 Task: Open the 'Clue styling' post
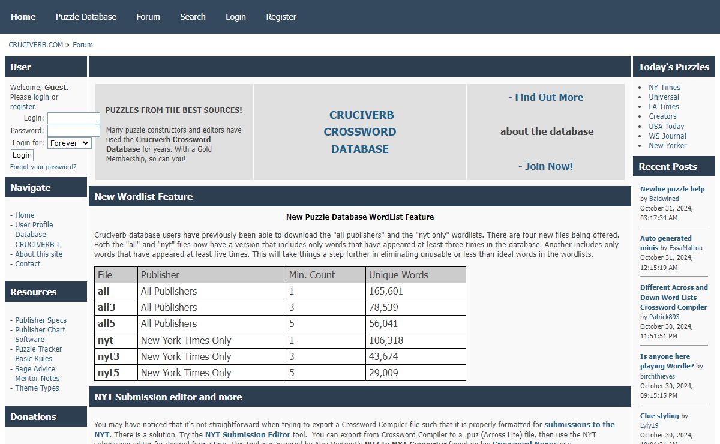659,416
